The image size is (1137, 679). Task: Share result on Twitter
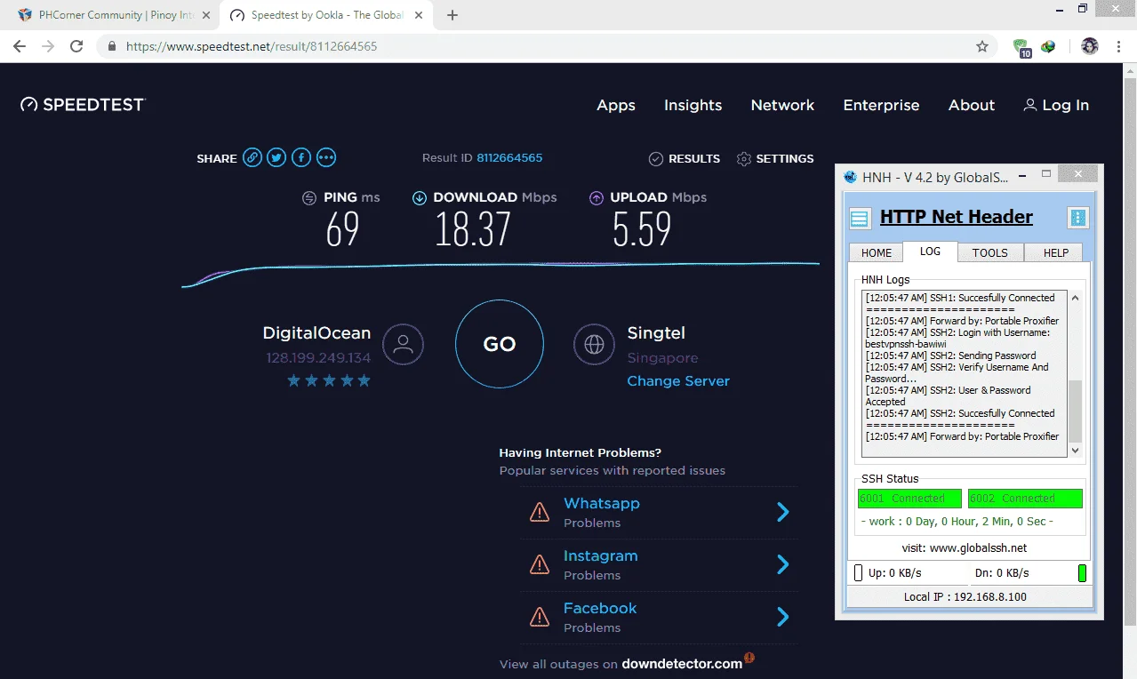277,158
